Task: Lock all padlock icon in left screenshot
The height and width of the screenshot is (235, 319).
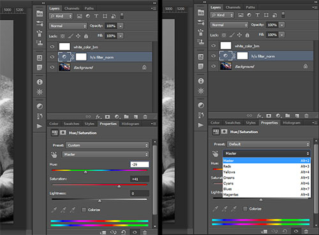Action: [x=86, y=36]
